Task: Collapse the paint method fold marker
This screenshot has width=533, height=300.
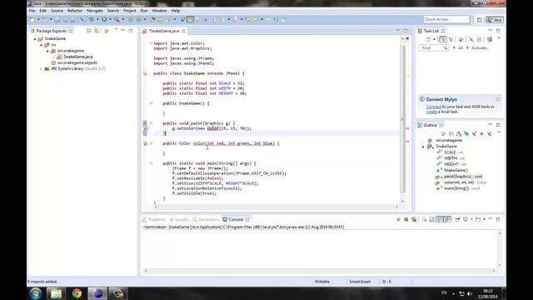Action: coord(152,123)
